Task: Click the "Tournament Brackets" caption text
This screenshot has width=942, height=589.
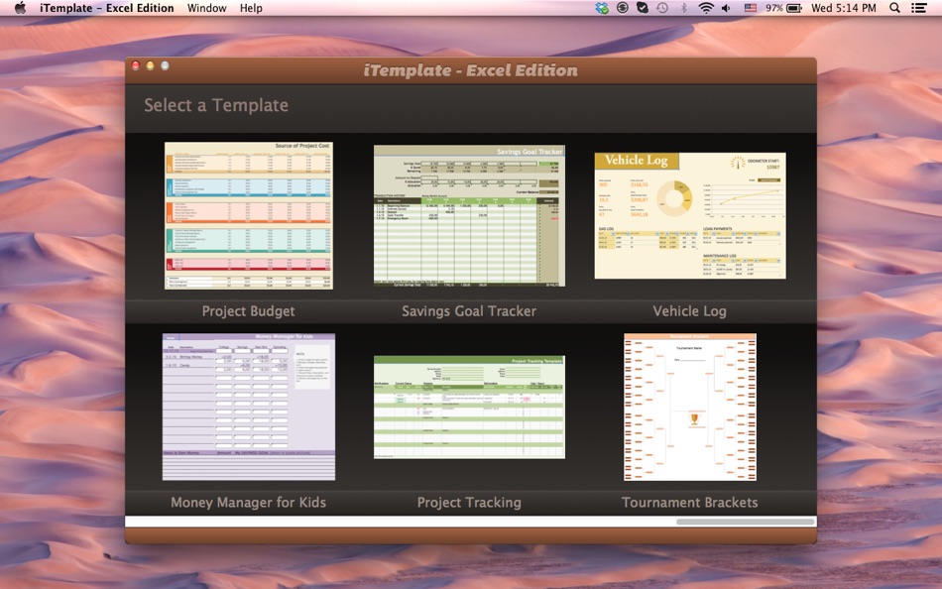Action: coord(690,503)
